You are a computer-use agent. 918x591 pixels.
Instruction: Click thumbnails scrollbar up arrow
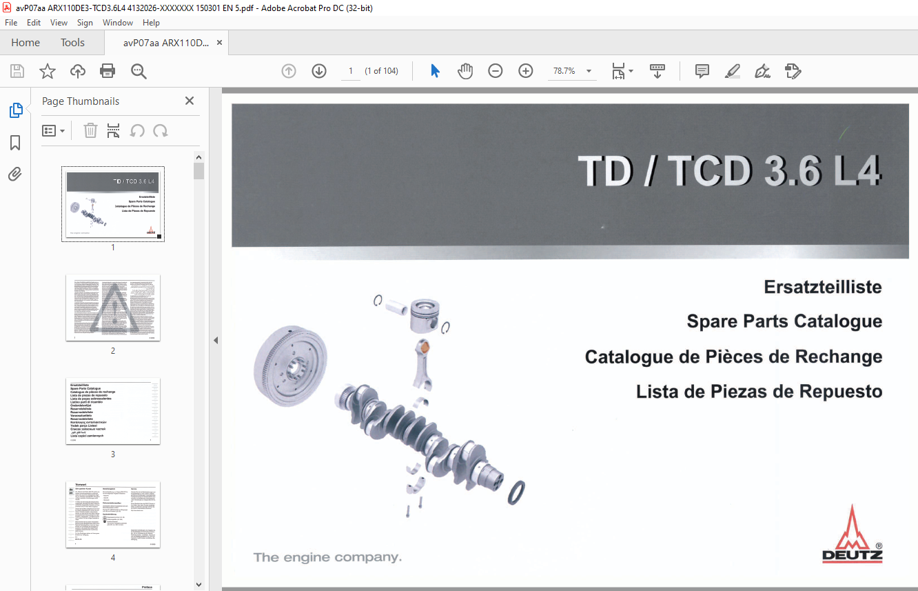pyautogui.click(x=199, y=157)
